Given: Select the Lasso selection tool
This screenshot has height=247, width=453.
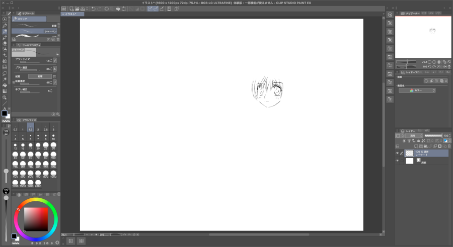Looking at the screenshot, I should (5, 73).
